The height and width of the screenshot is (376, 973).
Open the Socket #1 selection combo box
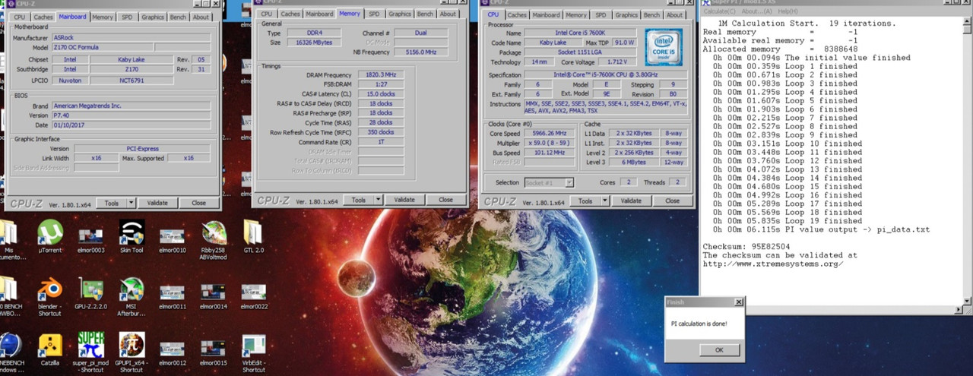click(550, 182)
